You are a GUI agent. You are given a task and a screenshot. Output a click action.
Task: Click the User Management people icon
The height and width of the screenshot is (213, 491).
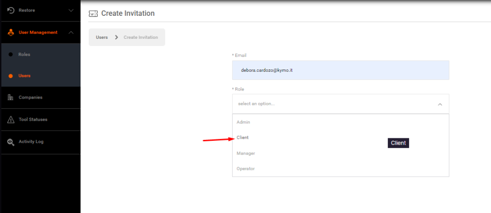point(11,33)
